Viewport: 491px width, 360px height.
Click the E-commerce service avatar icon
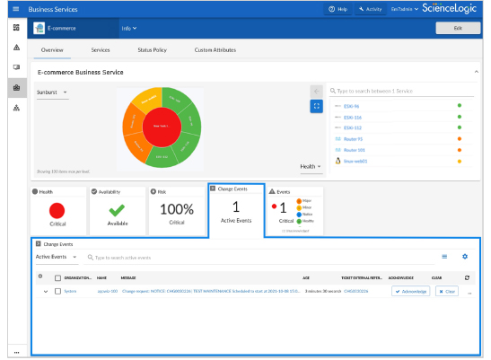(39, 28)
